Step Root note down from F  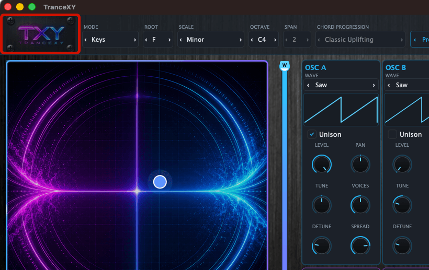pos(146,40)
